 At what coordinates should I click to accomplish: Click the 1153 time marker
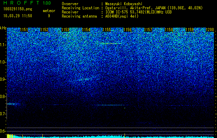pyautogui.click(x=65, y=30)
